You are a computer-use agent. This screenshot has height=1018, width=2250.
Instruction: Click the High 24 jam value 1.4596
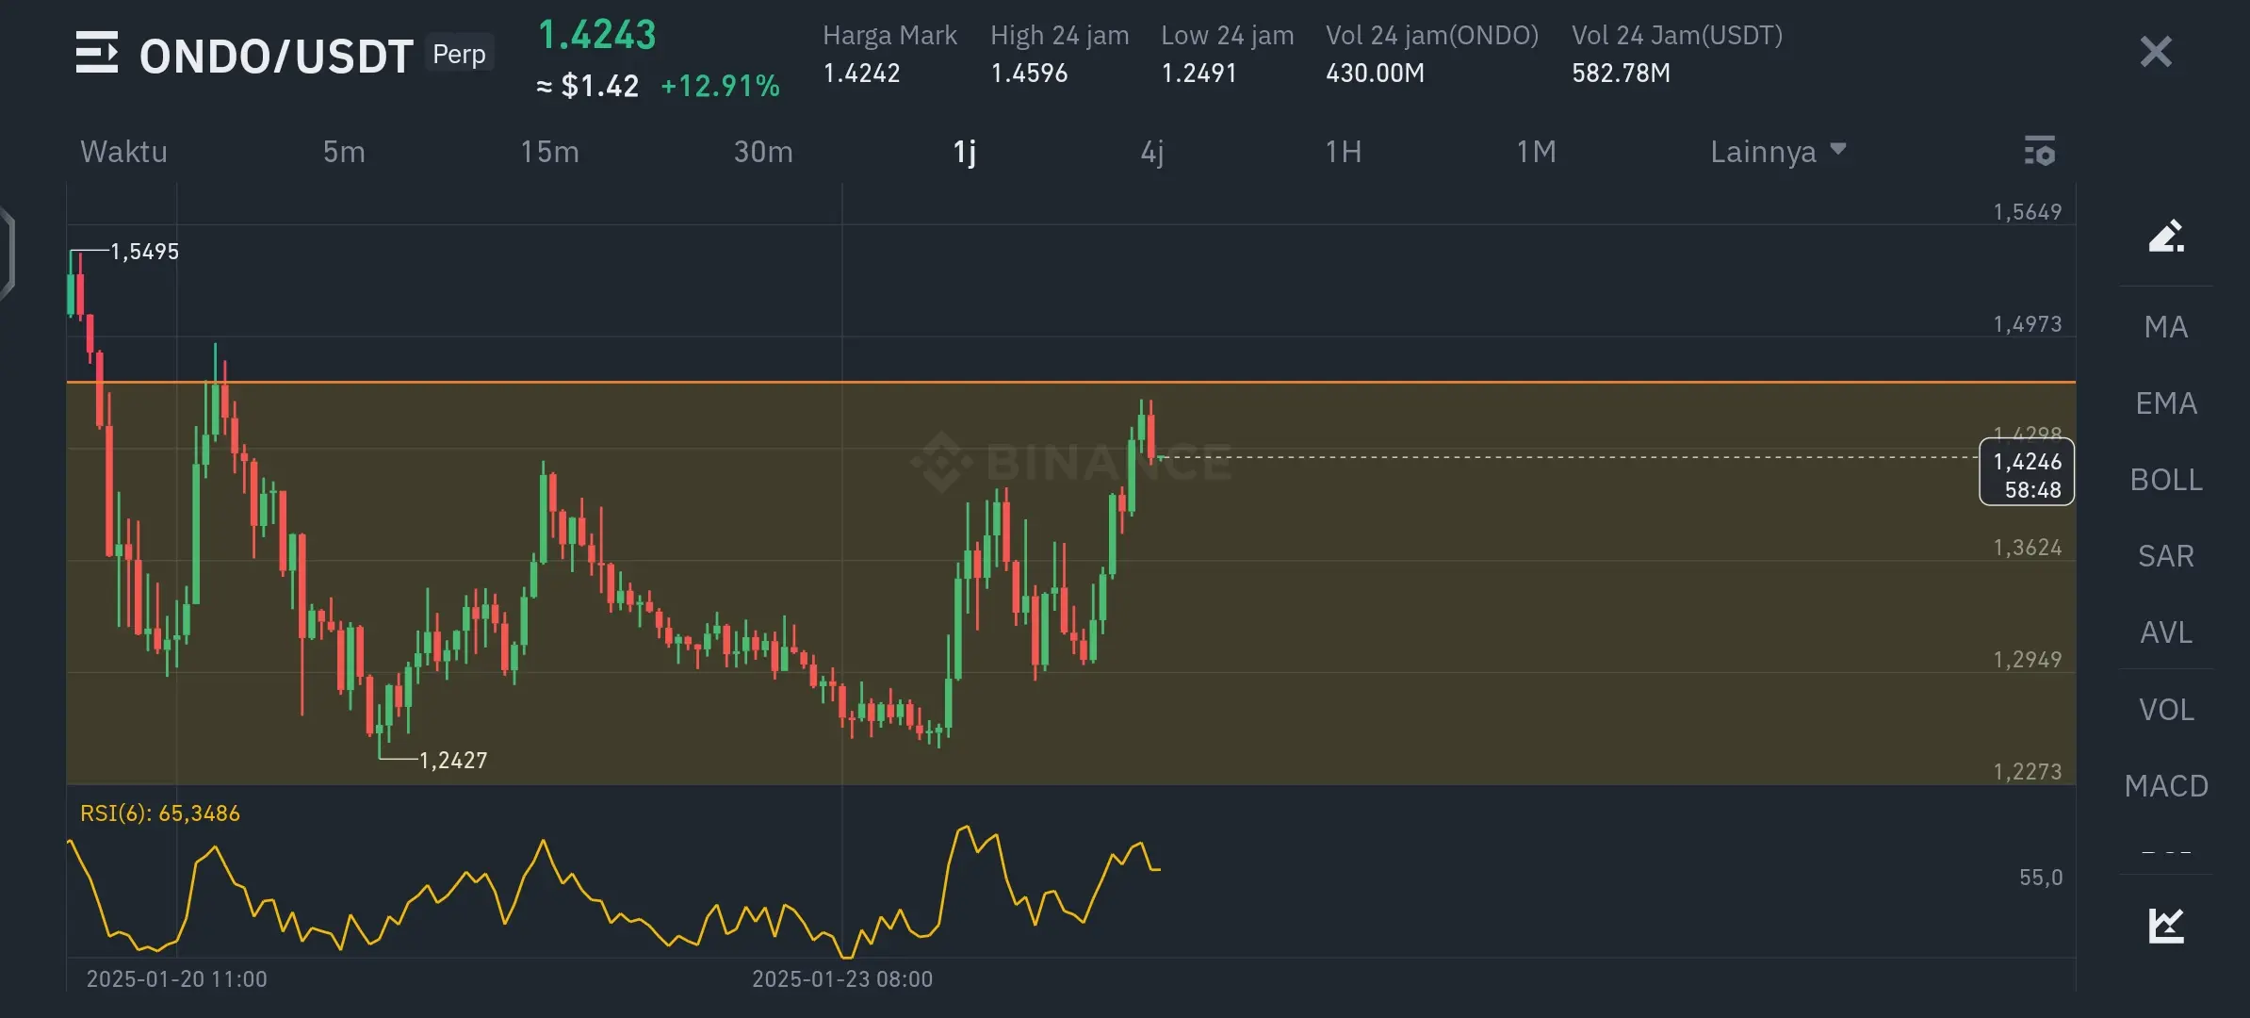1029,74
